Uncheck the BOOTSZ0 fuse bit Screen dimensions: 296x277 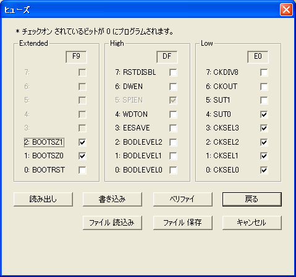coord(82,156)
